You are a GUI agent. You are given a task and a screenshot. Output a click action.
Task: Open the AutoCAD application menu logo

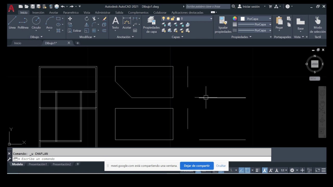[x=11, y=9]
